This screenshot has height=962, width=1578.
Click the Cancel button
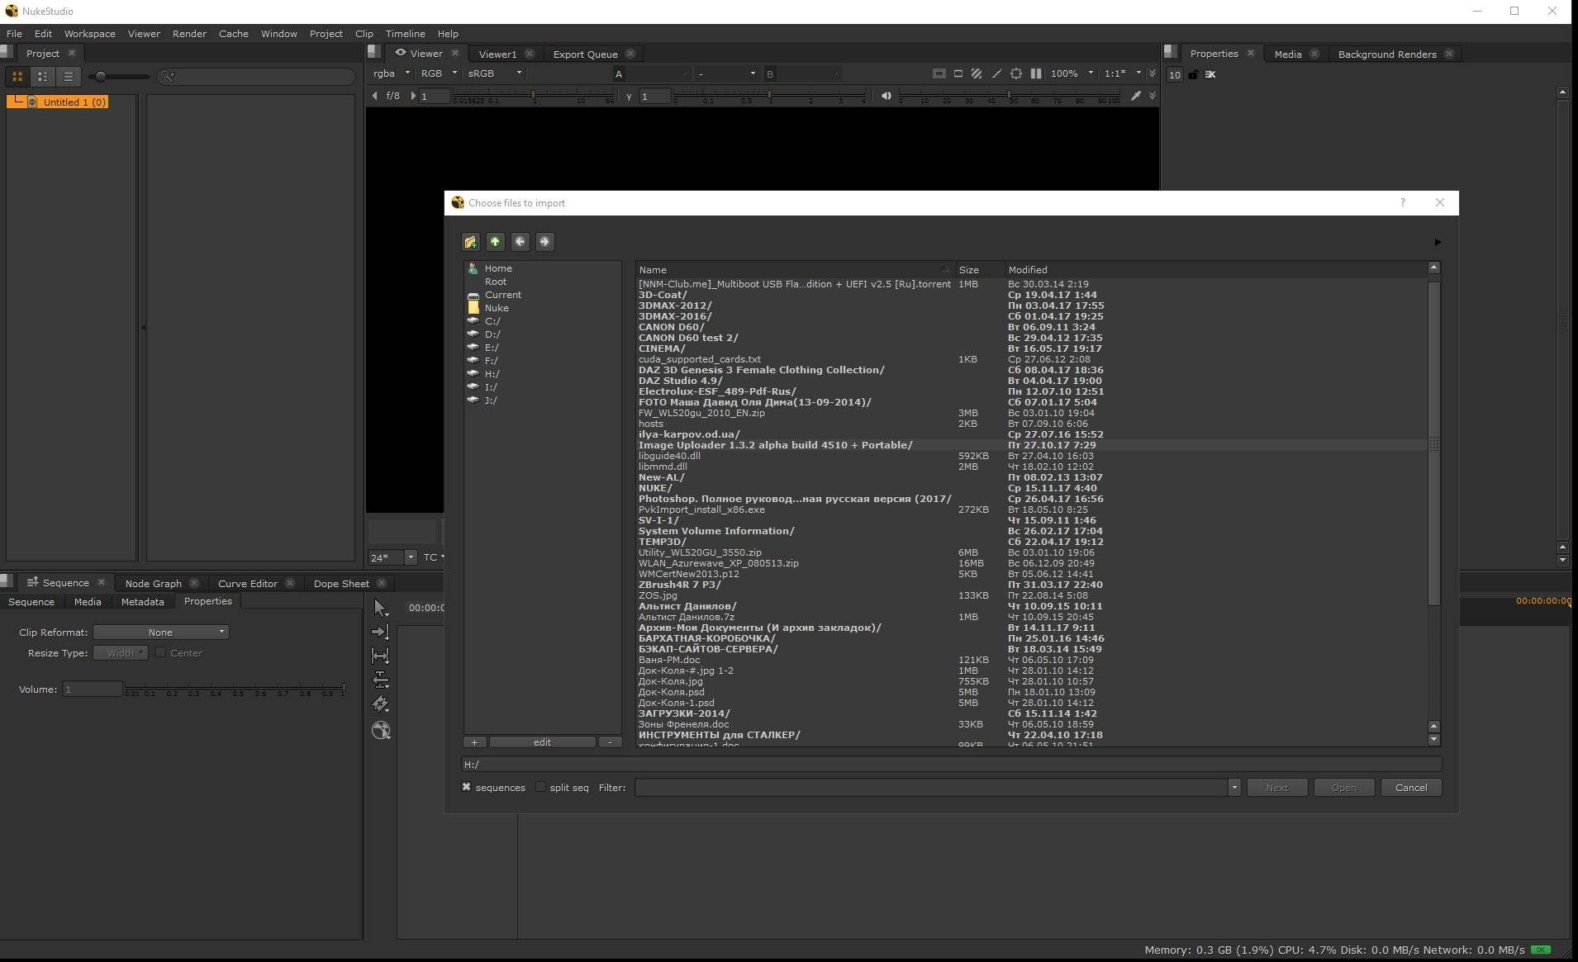tap(1411, 788)
